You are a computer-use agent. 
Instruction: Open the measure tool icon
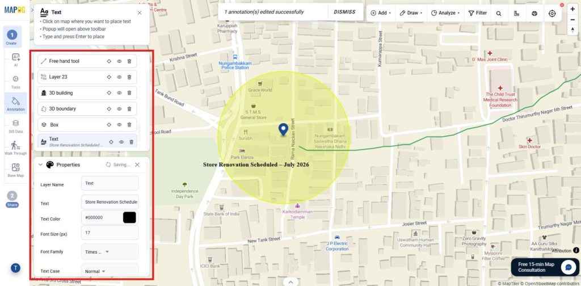(516, 14)
